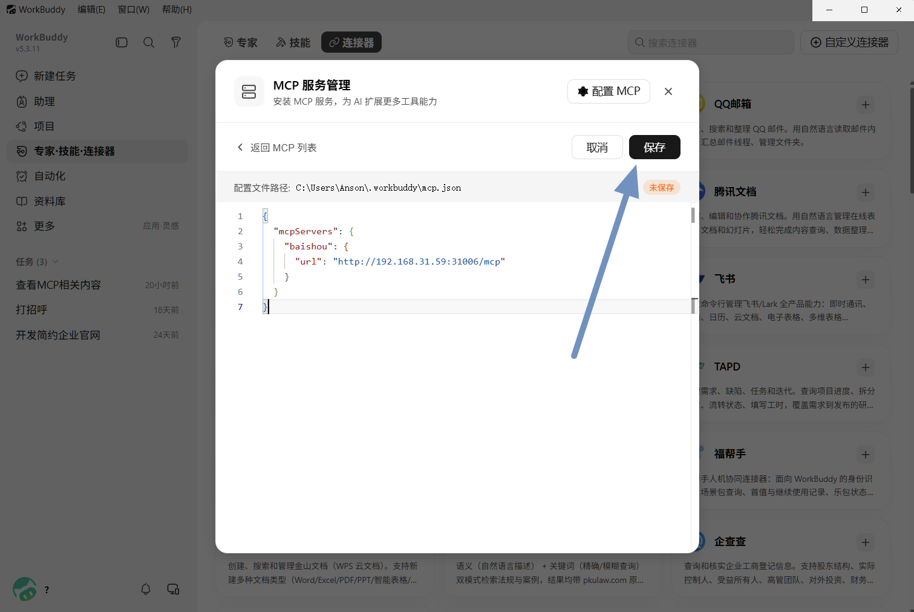Viewport: 914px width, 612px height.
Task: Open notifications bell icon
Action: [146, 589]
